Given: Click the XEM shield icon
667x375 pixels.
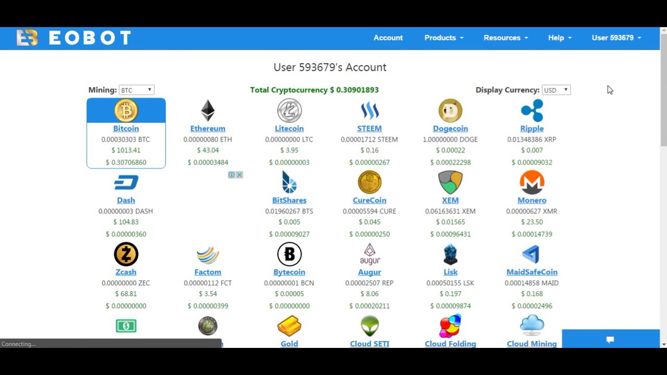Looking at the screenshot, I should click(x=450, y=182).
